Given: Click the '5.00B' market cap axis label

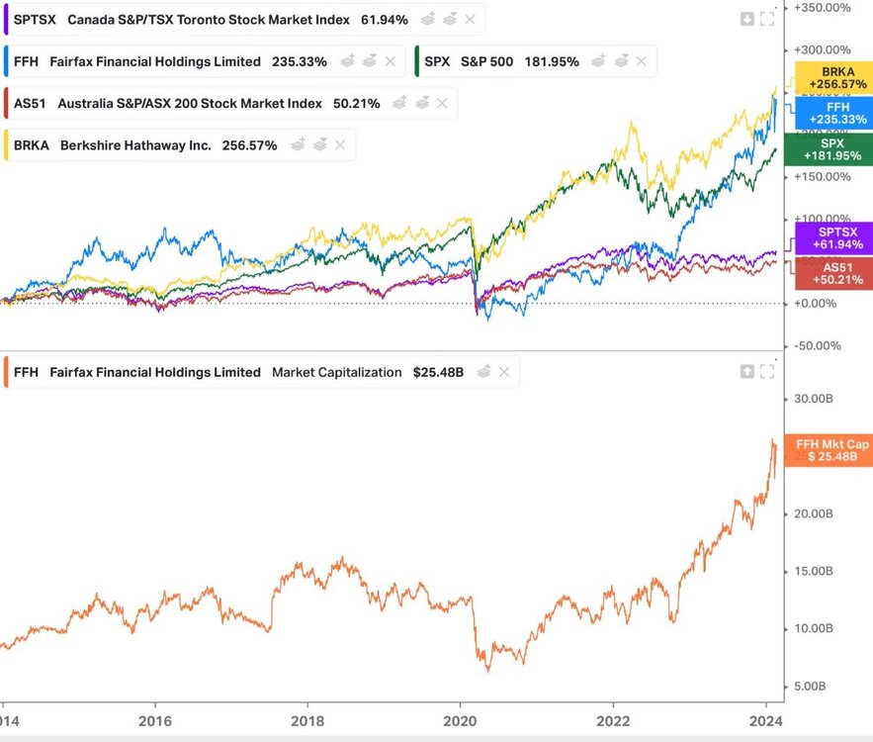Looking at the screenshot, I should tap(810, 687).
